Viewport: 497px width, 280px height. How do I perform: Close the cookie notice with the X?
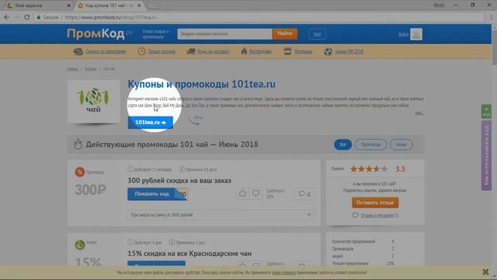click(485, 272)
